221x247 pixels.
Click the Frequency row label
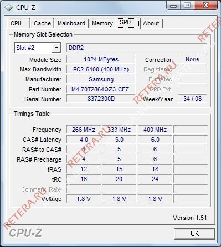pos(47,130)
